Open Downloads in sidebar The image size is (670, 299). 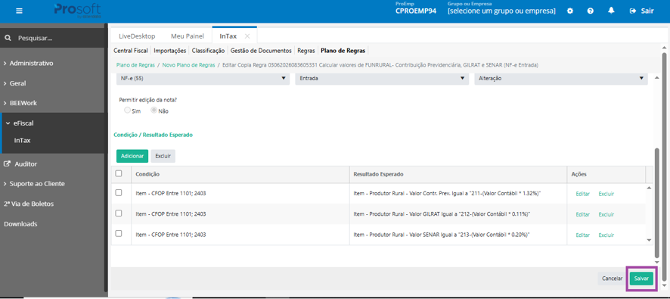click(x=20, y=224)
